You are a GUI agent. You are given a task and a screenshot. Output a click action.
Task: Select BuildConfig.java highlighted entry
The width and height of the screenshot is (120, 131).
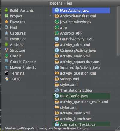pos(82,96)
